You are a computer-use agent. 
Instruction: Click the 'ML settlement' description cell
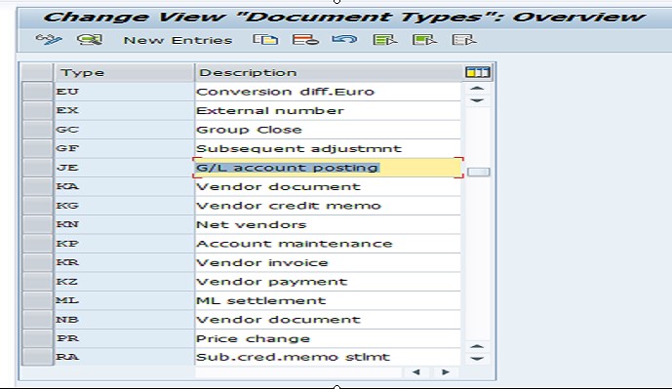(x=328, y=300)
